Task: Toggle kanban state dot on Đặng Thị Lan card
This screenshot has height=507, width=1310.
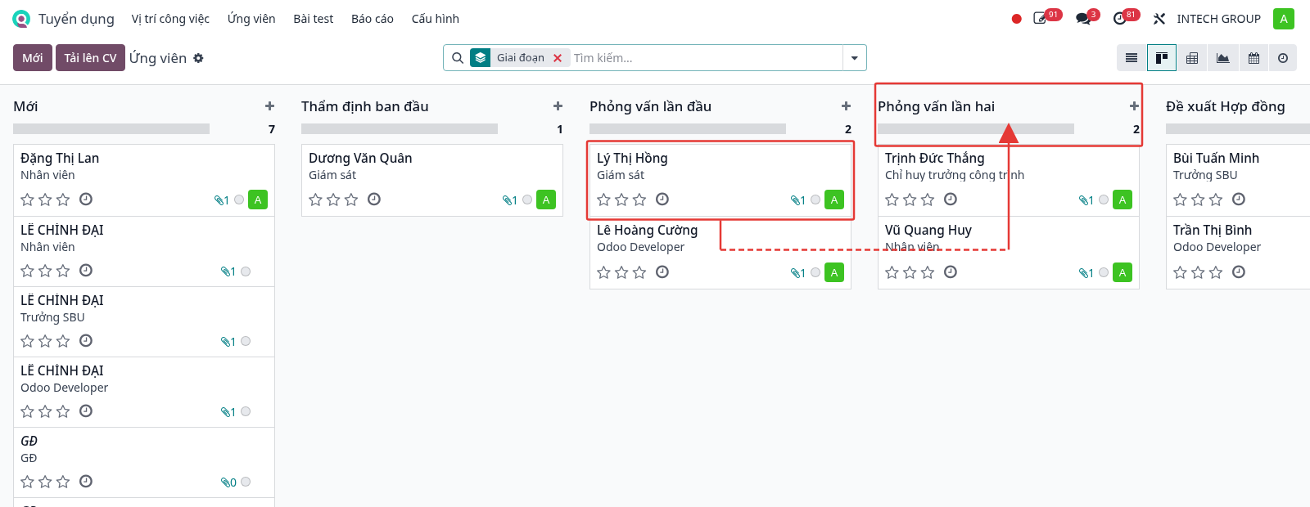Action: pyautogui.click(x=239, y=200)
